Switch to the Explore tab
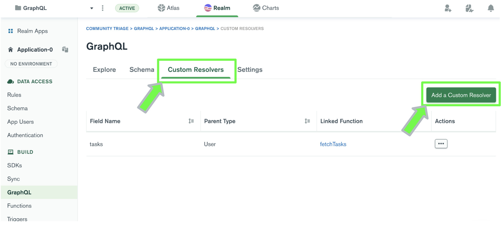The height and width of the screenshot is (230, 504). (x=104, y=70)
